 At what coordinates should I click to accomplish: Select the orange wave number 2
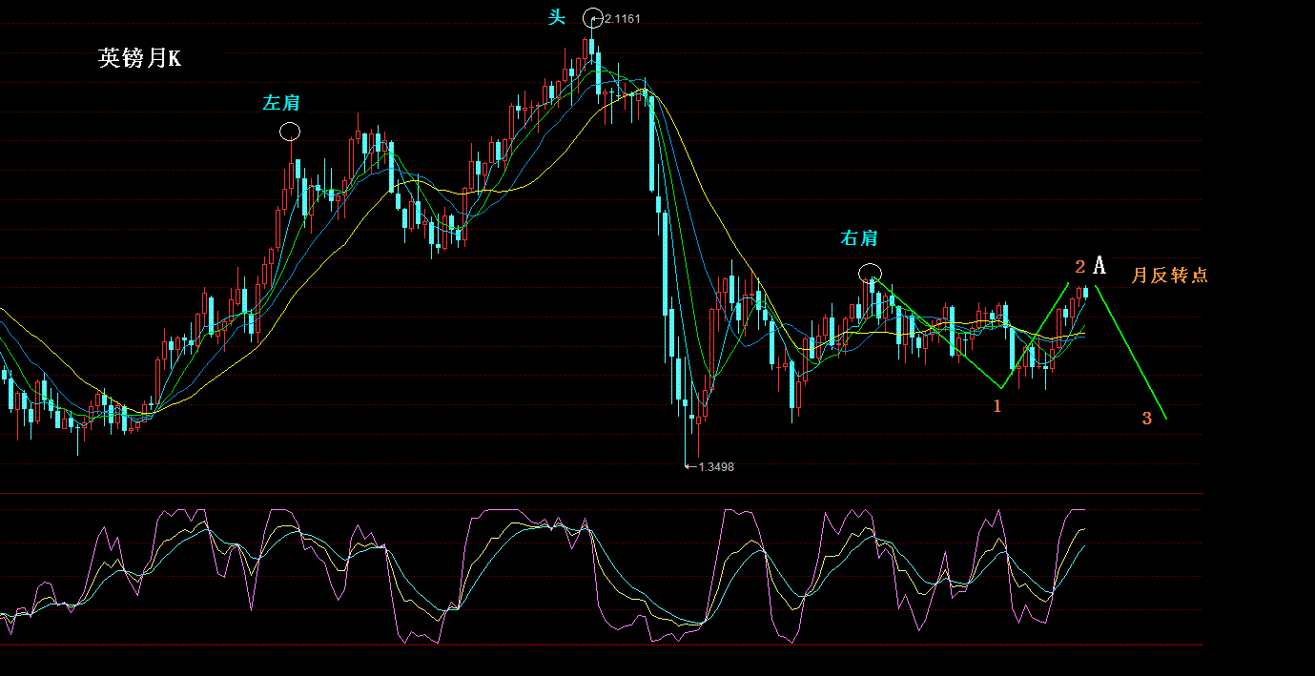pos(1080,266)
